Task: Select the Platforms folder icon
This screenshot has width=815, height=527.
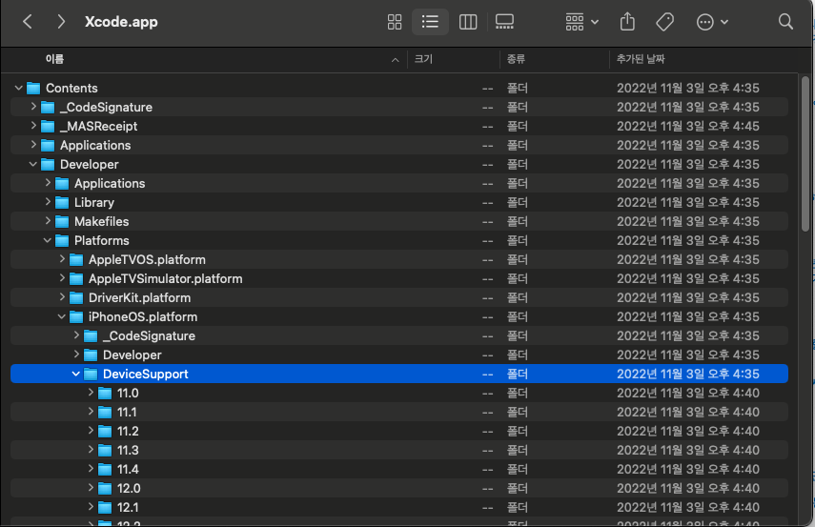Action: (x=62, y=241)
